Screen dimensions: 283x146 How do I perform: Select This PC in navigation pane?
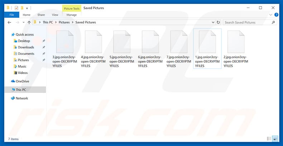(25, 90)
